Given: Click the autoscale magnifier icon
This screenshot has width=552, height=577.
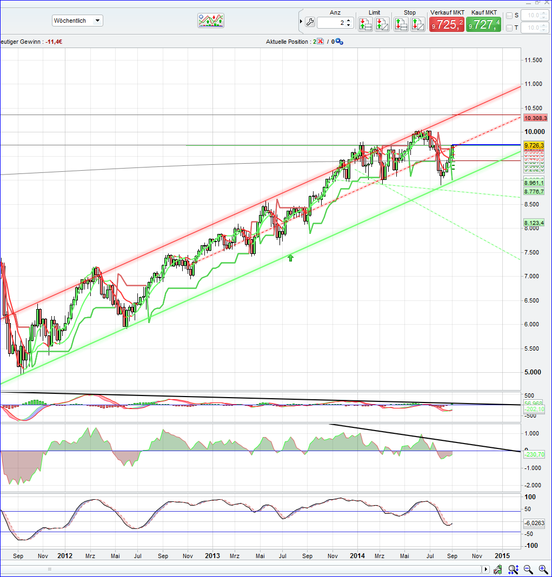Looking at the screenshot, I should 513,569.
